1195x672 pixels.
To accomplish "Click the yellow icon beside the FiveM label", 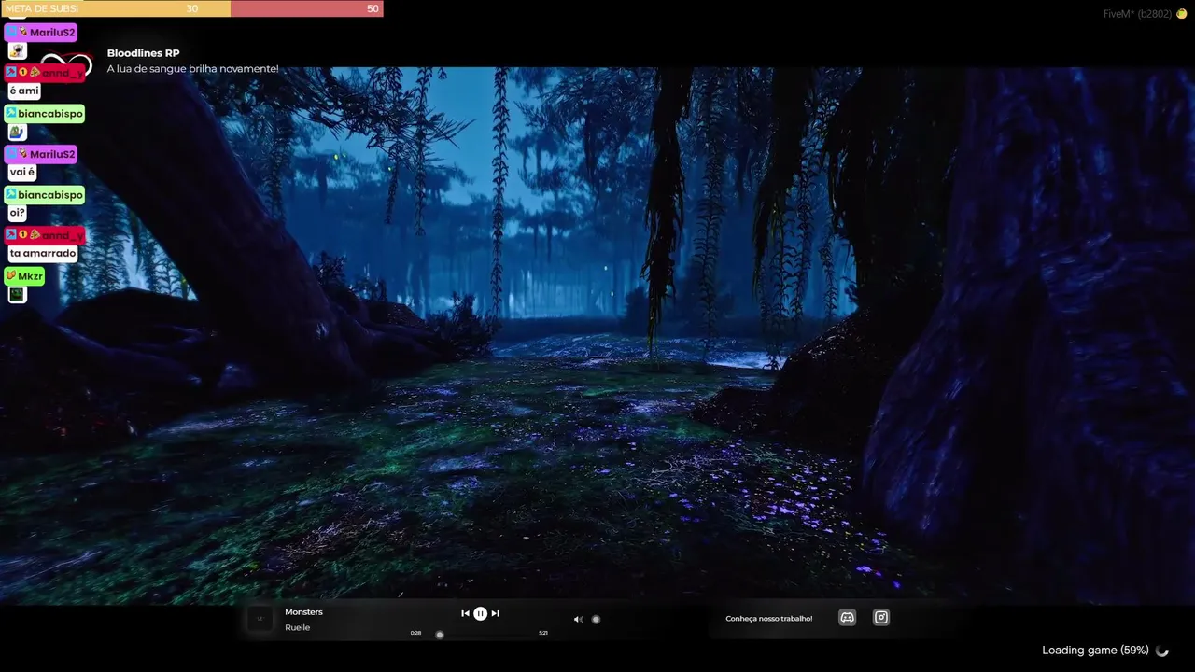I will (x=1182, y=14).
